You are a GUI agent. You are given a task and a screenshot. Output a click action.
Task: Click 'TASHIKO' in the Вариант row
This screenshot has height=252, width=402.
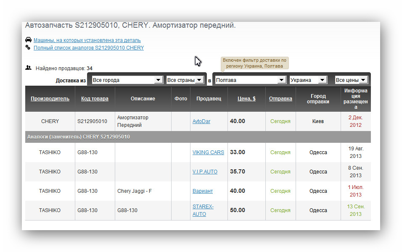coord(50,191)
